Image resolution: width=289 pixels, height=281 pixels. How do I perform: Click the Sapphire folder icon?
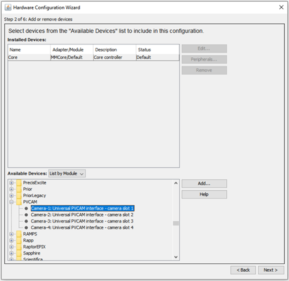[19, 253]
